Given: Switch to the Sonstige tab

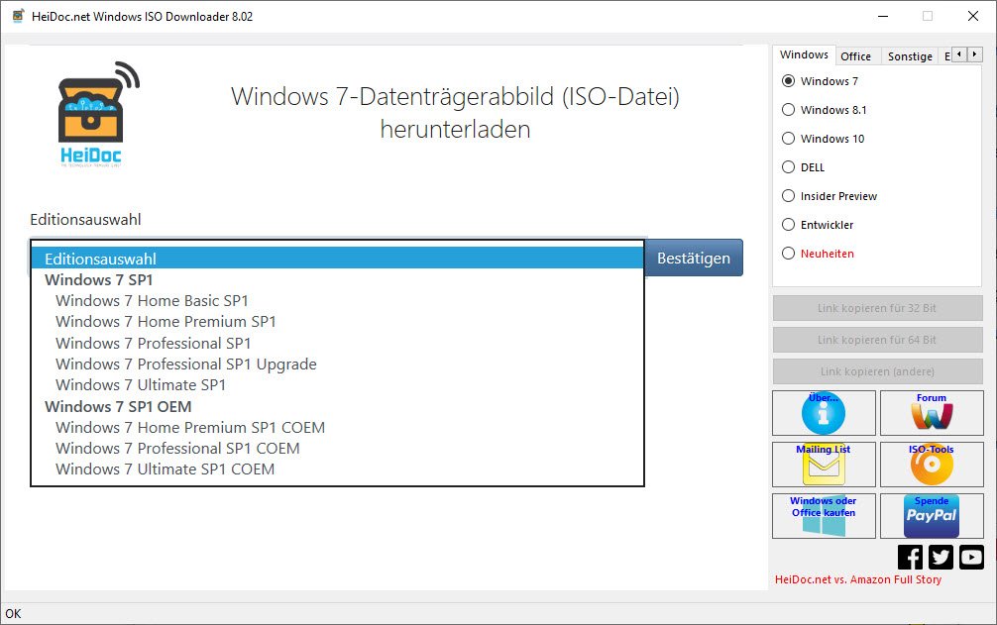Looking at the screenshot, I should point(910,56).
